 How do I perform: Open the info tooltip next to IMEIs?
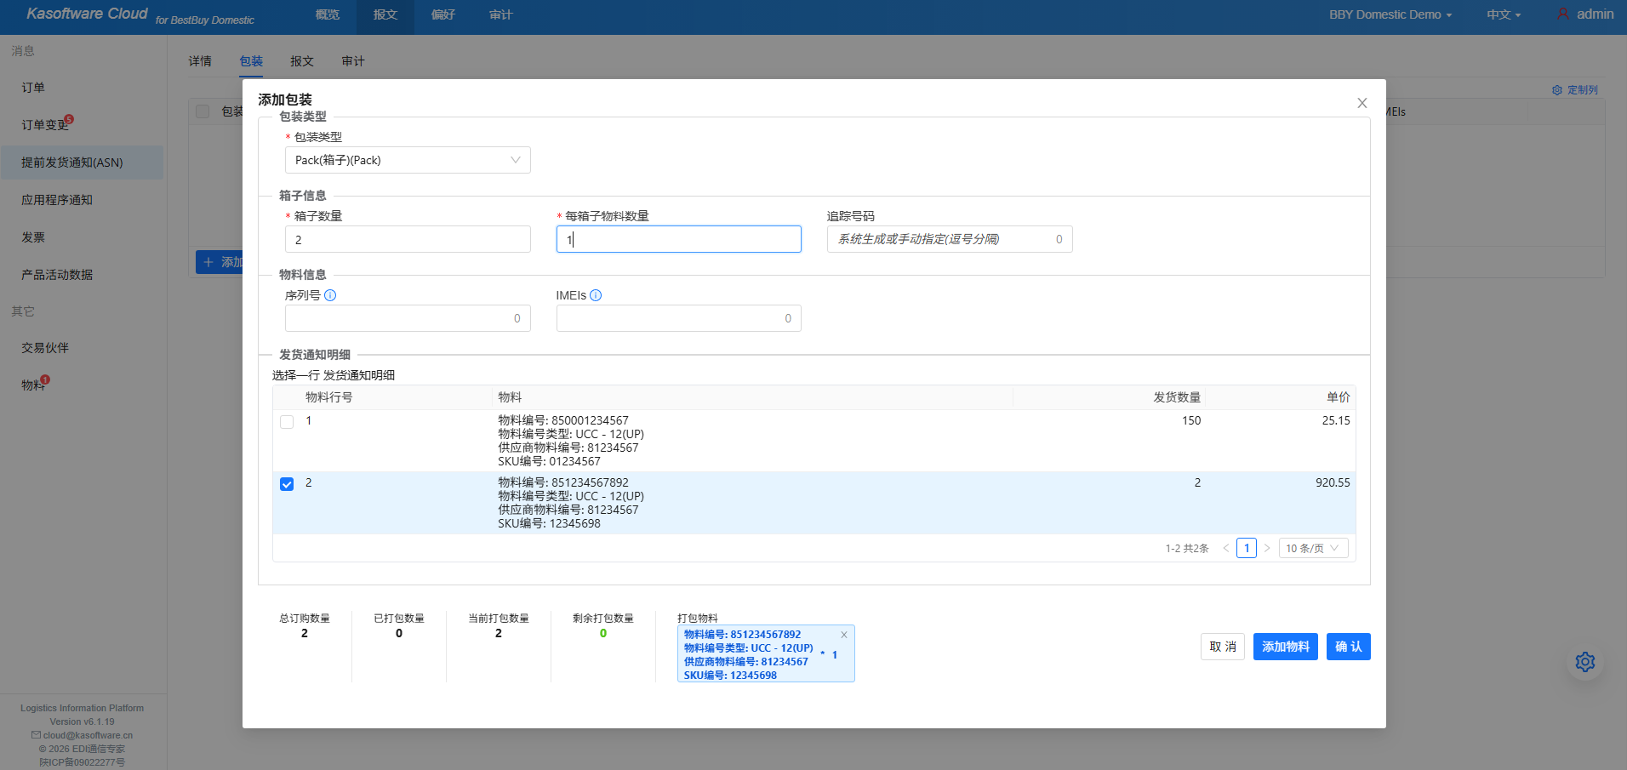click(596, 295)
